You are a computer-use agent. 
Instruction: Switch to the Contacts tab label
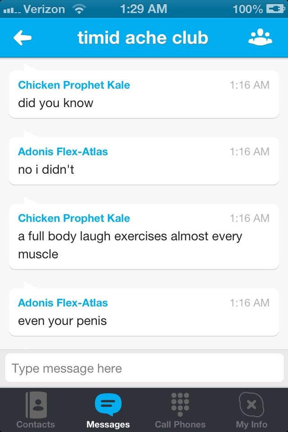[x=36, y=424]
